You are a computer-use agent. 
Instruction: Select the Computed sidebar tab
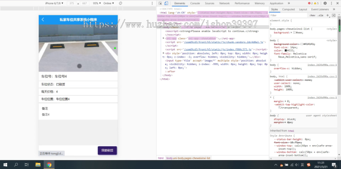click(x=288, y=9)
